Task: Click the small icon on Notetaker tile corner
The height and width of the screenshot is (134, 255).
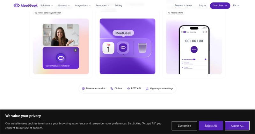Action: click(x=76, y=50)
